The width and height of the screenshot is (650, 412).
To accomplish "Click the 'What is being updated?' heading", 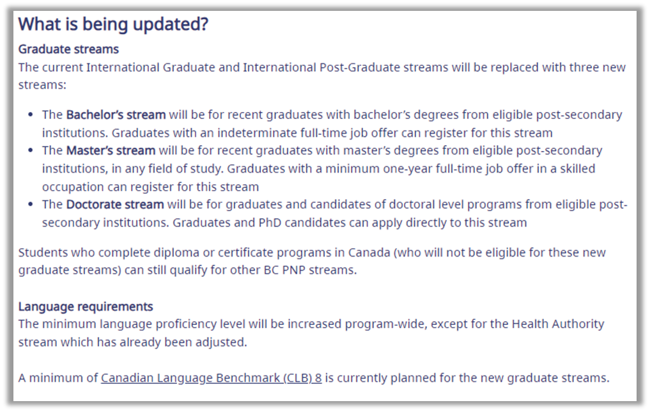I will pyautogui.click(x=113, y=24).
